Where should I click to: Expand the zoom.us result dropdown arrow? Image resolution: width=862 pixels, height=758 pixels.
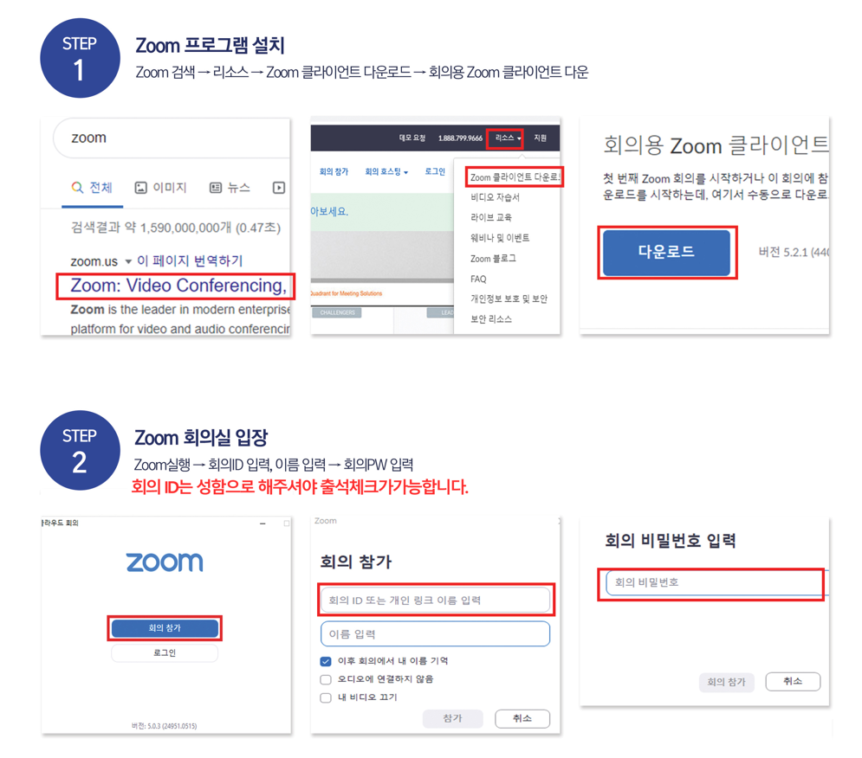coord(128,261)
